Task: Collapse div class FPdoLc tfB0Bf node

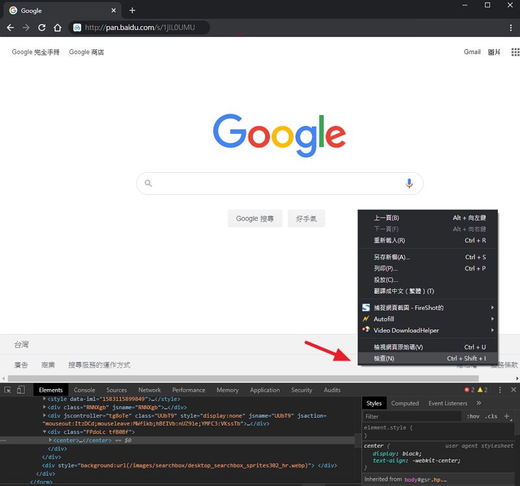Action: coord(44,432)
